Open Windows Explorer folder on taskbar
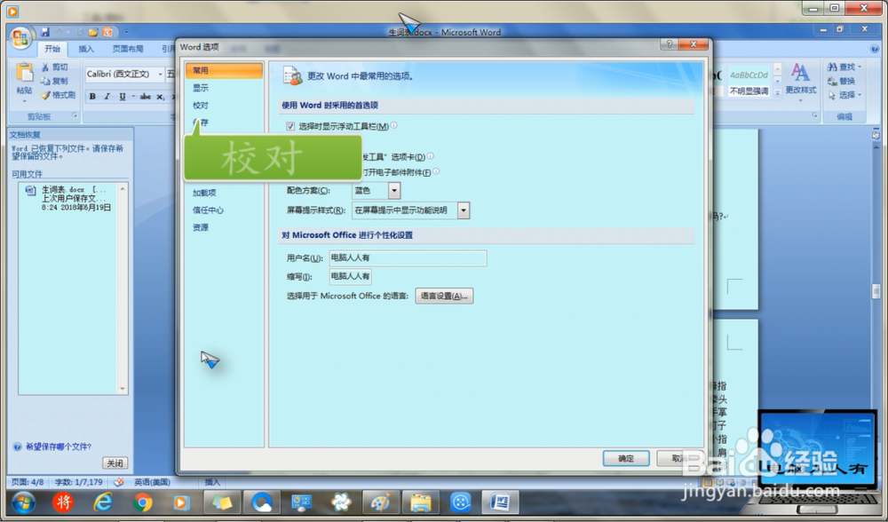Screen dimensions: 888x522 [x=421, y=502]
